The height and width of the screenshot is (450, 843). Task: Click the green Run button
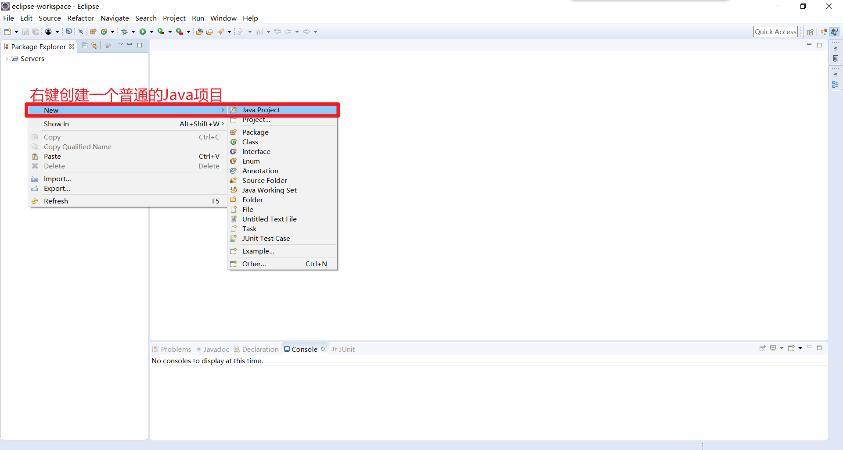(143, 32)
